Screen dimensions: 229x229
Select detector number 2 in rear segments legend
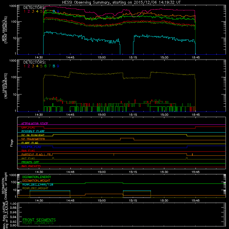pyautogui.click(x=29, y=66)
